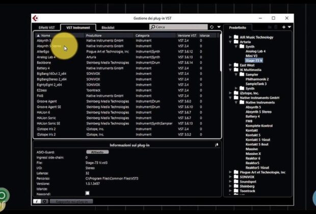Click the plug-in list vertical scrollbar
316x214 pixels.
tap(220, 52)
